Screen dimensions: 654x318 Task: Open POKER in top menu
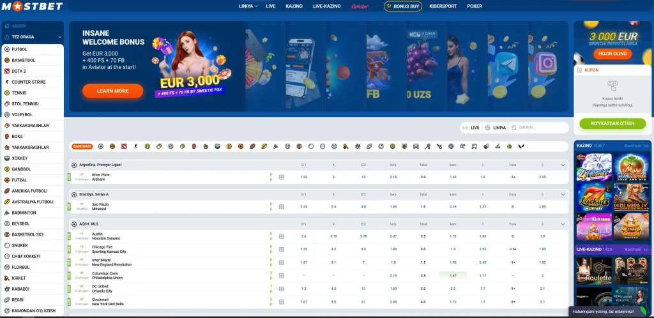tap(475, 6)
